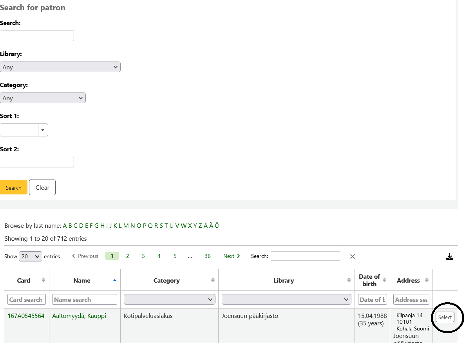Open the Library dropdown in search form

(60, 67)
